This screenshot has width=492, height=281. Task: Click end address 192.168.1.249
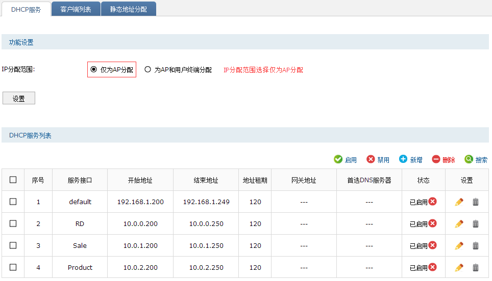click(206, 202)
